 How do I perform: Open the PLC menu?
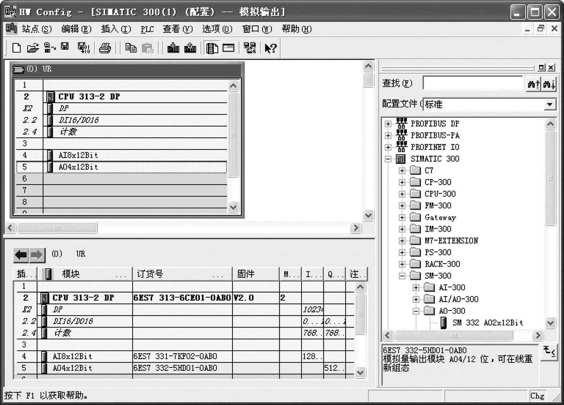[x=147, y=29]
